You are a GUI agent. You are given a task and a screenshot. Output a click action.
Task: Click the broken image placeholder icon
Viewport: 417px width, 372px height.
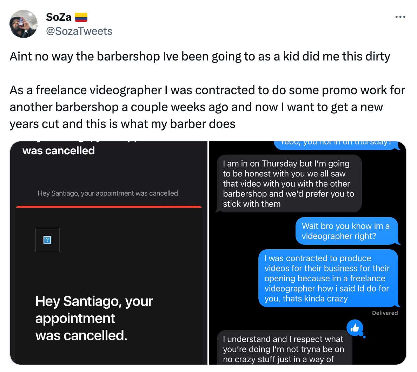point(47,240)
